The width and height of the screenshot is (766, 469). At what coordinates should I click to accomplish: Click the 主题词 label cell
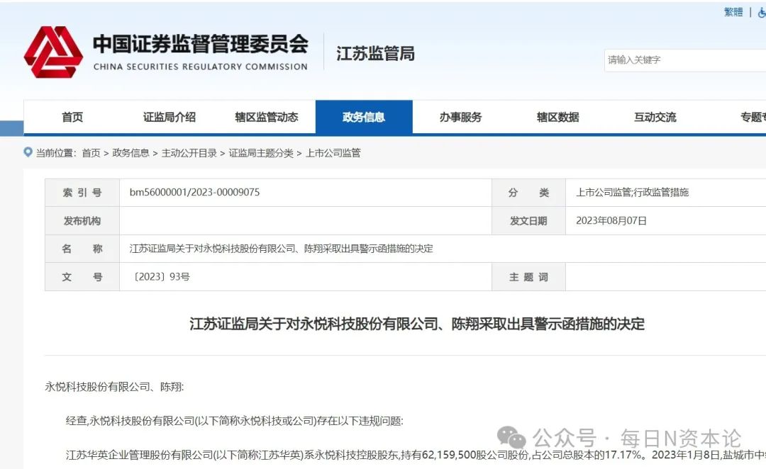(528, 277)
